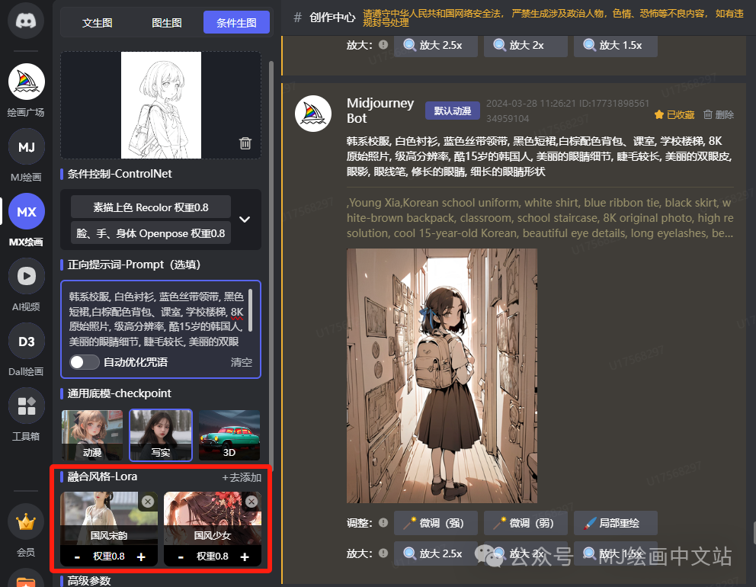The width and height of the screenshot is (756, 587).
Task: Select the MJ绘画 sidebar icon
Action: pos(25,146)
